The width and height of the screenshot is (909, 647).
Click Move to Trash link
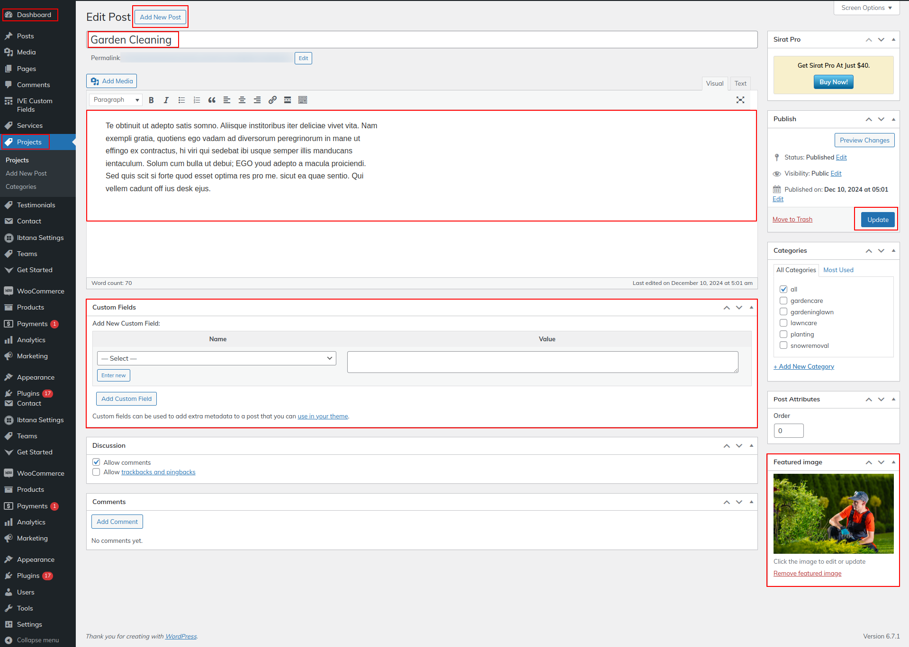point(792,219)
